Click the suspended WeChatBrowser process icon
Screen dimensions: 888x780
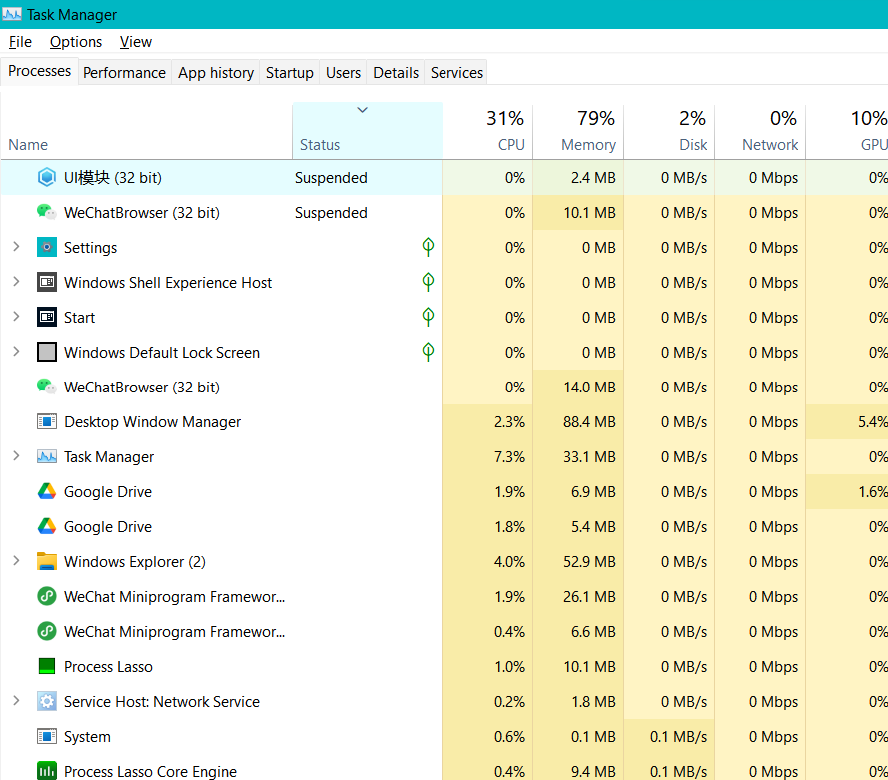[x=46, y=213]
